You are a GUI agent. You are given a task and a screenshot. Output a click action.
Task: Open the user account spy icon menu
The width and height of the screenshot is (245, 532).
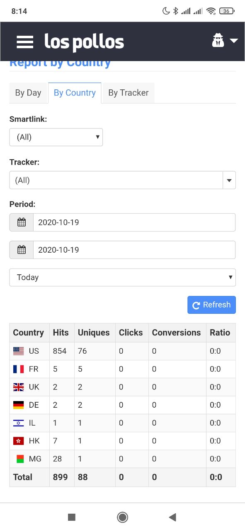coord(225,41)
